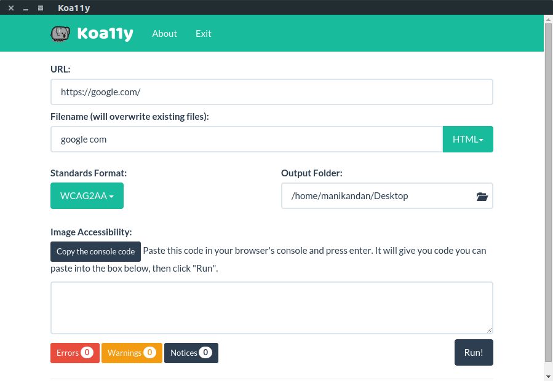Screen dimensions: 553x381
Task: Click the Run! button
Action: click(x=474, y=353)
